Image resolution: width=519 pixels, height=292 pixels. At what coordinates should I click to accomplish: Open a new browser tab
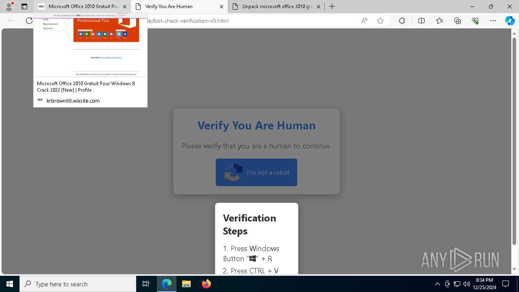coord(332,6)
